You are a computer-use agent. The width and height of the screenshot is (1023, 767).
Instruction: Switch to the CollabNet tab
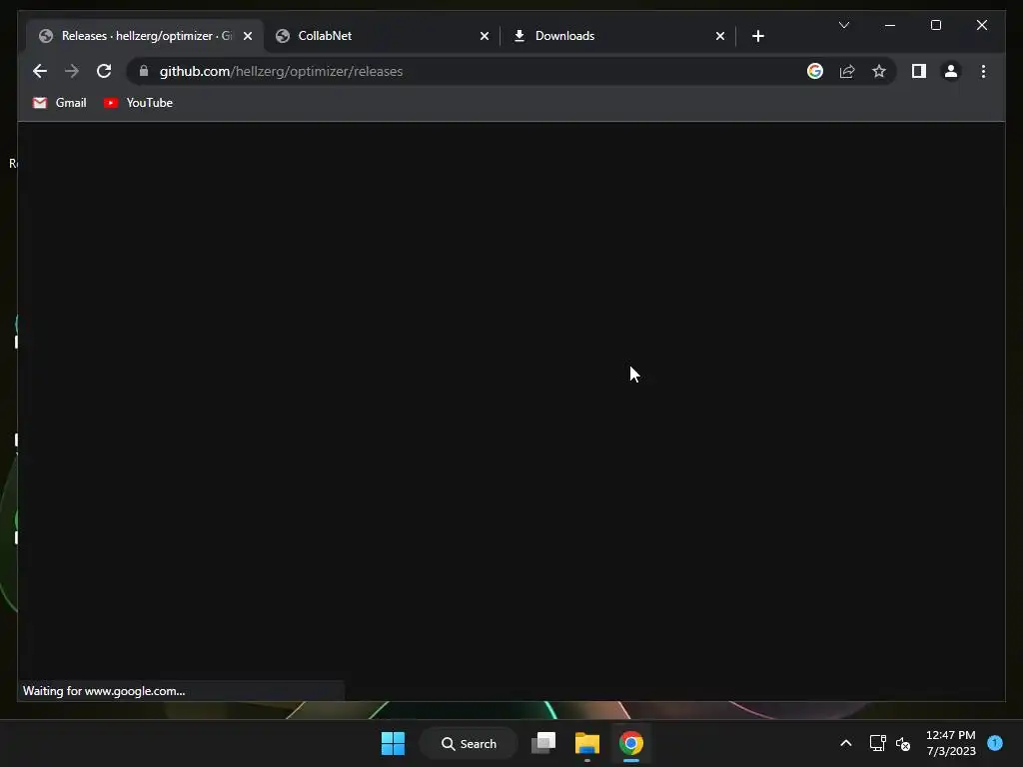click(383, 36)
